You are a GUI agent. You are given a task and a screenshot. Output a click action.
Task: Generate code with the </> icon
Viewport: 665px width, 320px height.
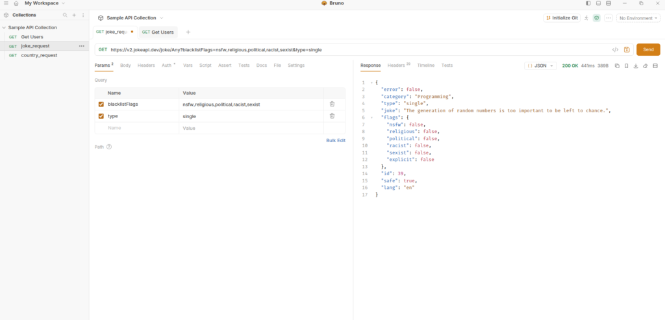(x=616, y=49)
